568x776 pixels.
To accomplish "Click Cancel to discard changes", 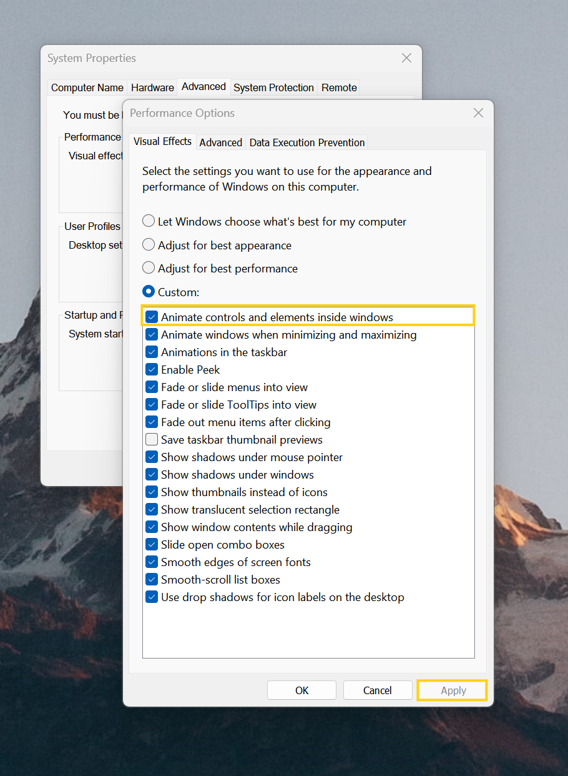I will click(x=378, y=690).
